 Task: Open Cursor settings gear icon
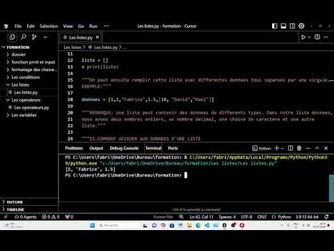(x=301, y=26)
